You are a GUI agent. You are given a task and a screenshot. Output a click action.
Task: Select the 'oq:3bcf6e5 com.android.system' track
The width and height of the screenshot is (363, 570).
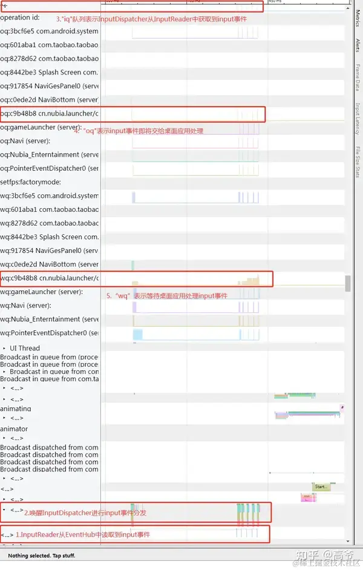pos(50,31)
